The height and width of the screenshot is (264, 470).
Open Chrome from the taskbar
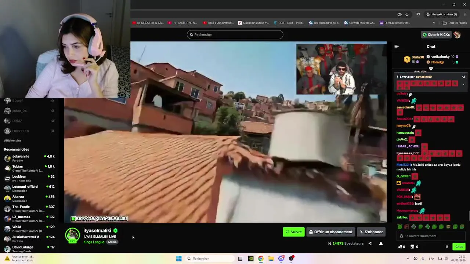(261, 258)
